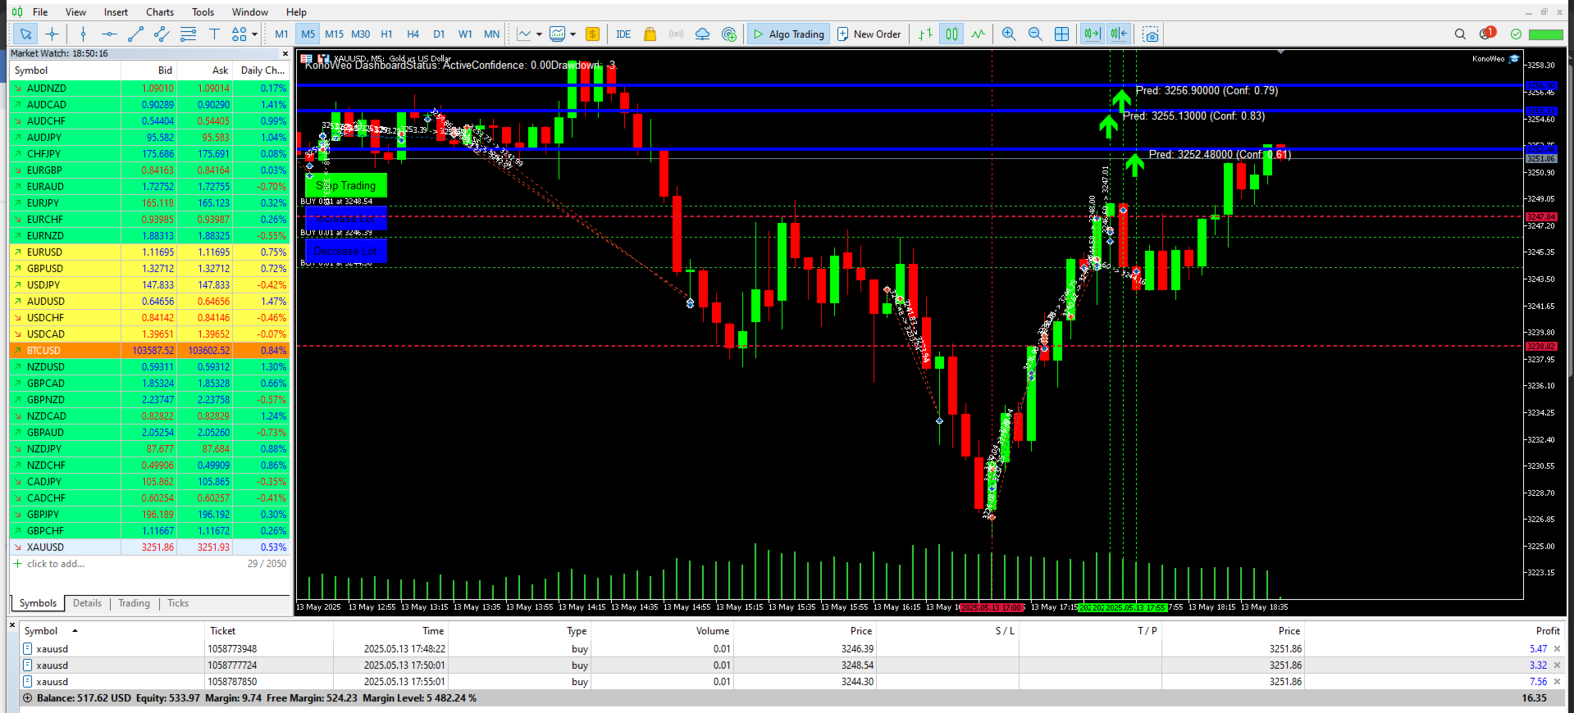Toggle chart auto scroll
The image size is (1574, 713).
[1092, 34]
